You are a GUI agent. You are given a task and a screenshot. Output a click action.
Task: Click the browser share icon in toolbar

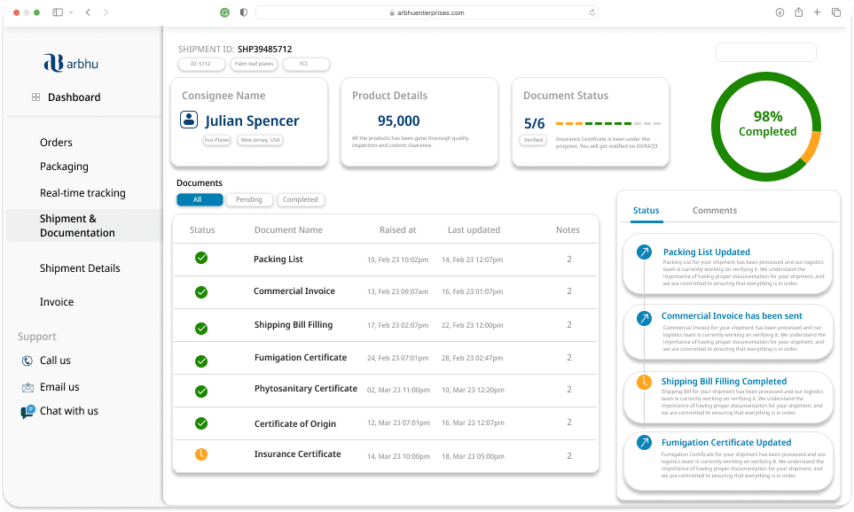coord(799,12)
